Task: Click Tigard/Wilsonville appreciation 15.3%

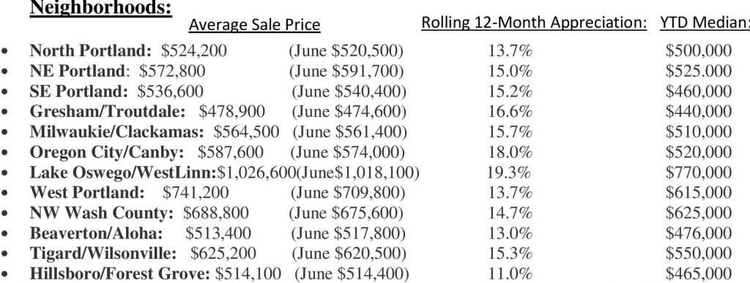Action: tap(510, 253)
